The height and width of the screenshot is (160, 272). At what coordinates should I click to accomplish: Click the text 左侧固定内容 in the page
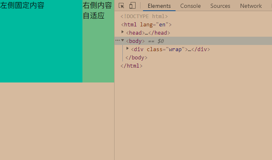click(x=22, y=5)
